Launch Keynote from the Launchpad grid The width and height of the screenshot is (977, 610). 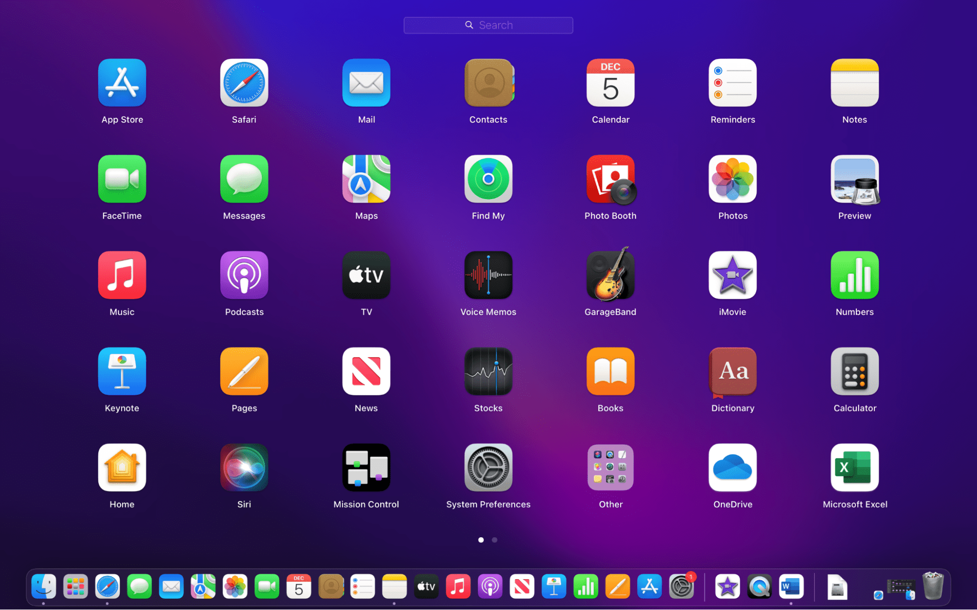click(x=122, y=371)
